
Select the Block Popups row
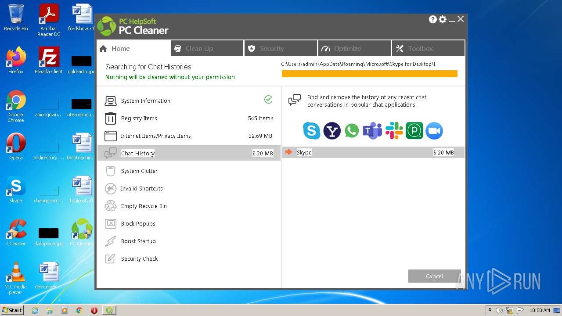(x=189, y=223)
